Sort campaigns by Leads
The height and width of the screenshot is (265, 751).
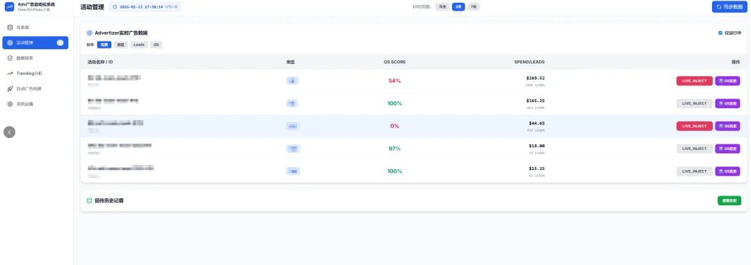[139, 44]
